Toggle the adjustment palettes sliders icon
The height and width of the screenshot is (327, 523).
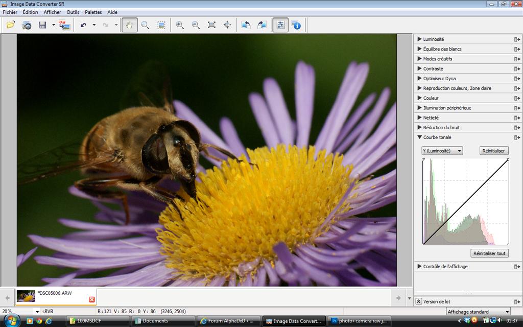280,25
